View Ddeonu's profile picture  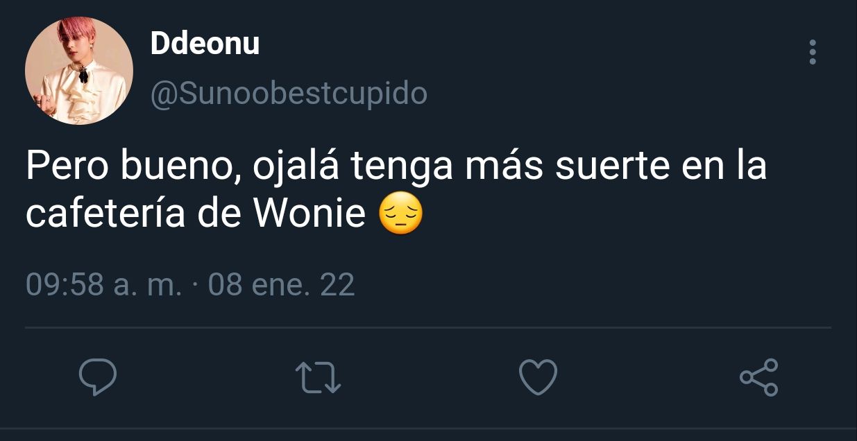pyautogui.click(x=79, y=71)
